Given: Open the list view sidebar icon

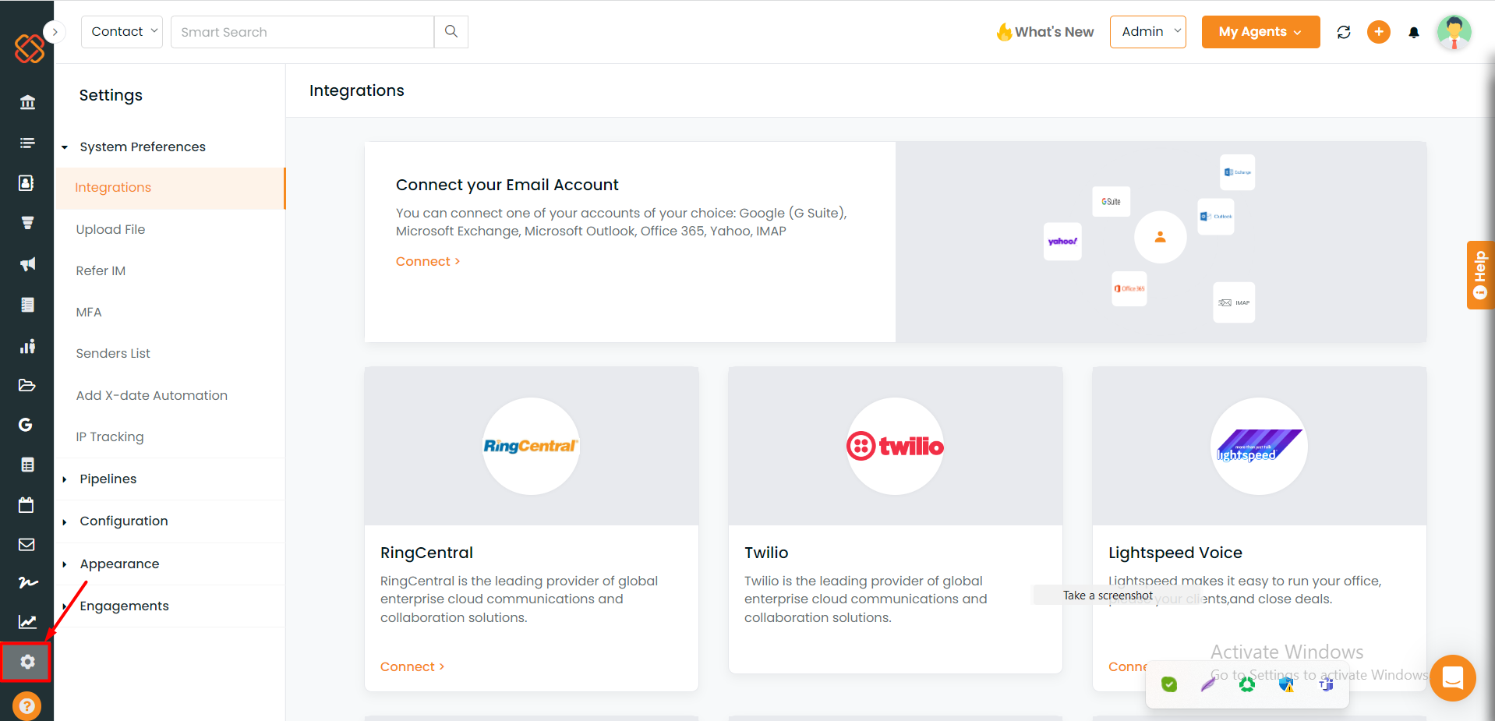Looking at the screenshot, I should click(x=27, y=143).
